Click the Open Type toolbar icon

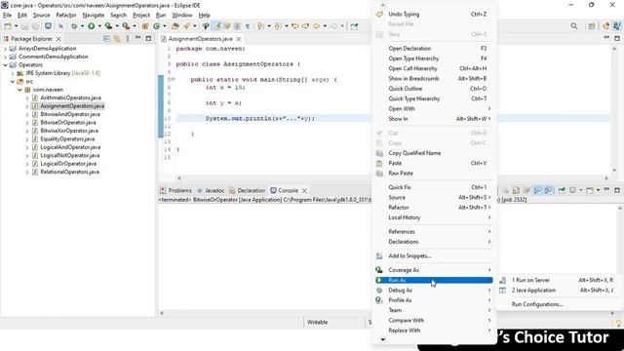coord(175,26)
